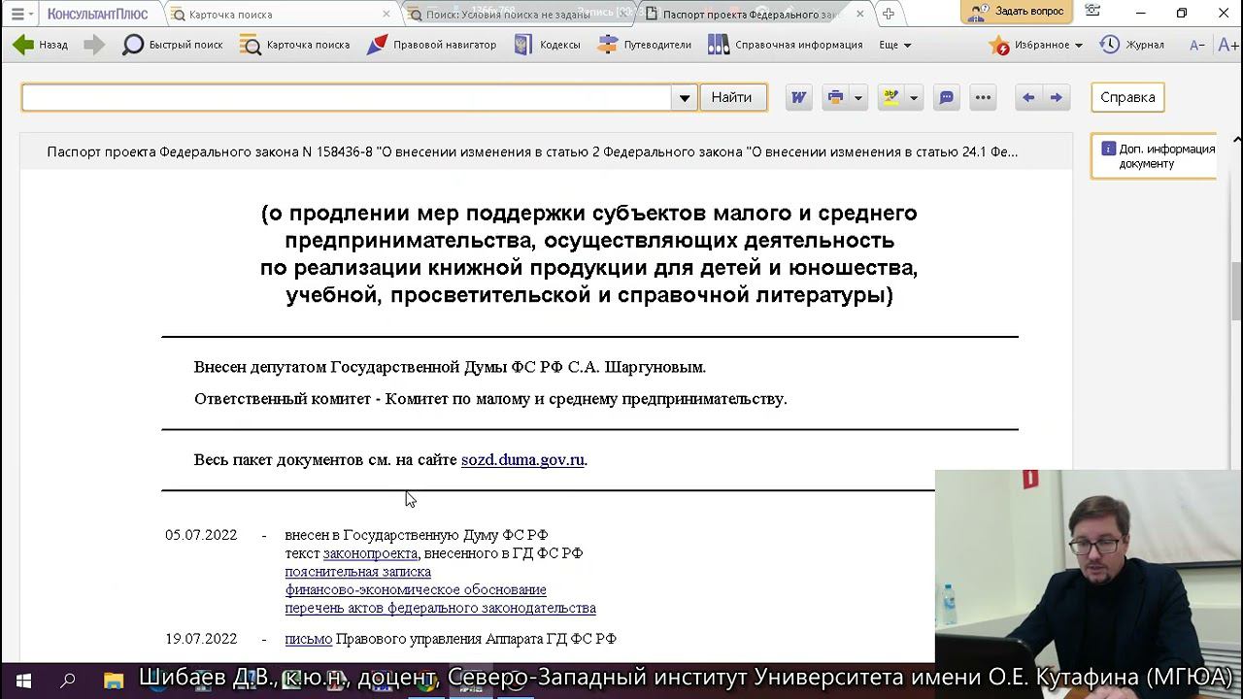Expand the Еще menu

coord(895,45)
